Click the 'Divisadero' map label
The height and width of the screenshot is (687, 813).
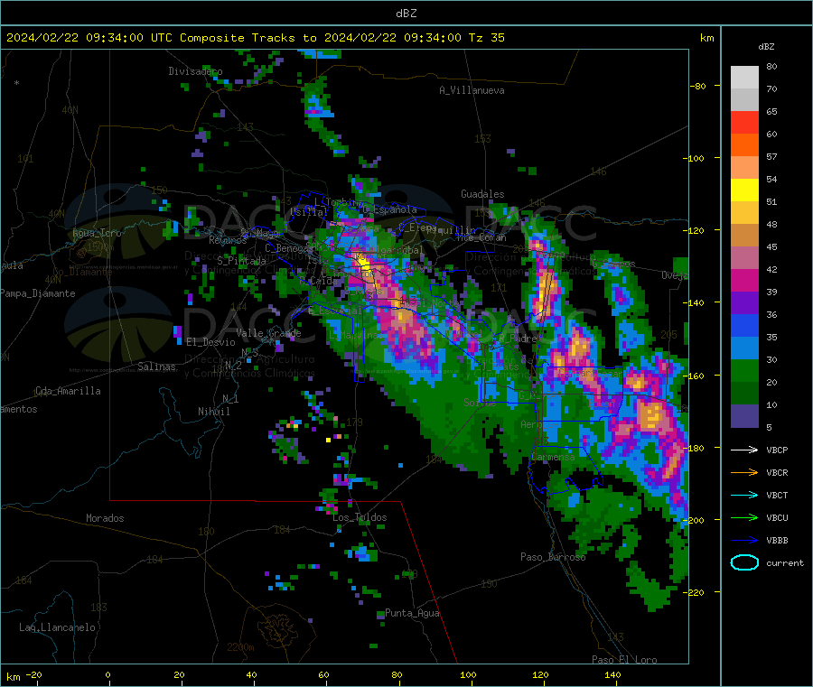click(x=195, y=71)
